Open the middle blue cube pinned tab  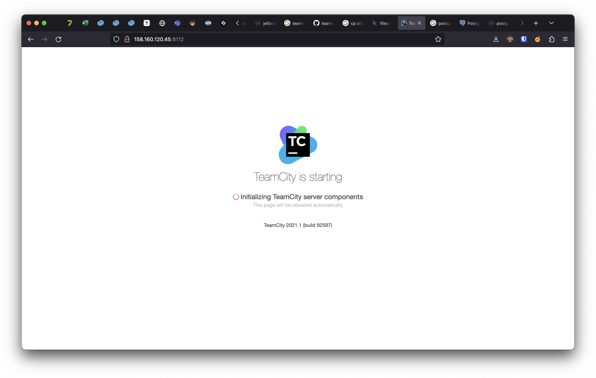pyautogui.click(x=116, y=23)
